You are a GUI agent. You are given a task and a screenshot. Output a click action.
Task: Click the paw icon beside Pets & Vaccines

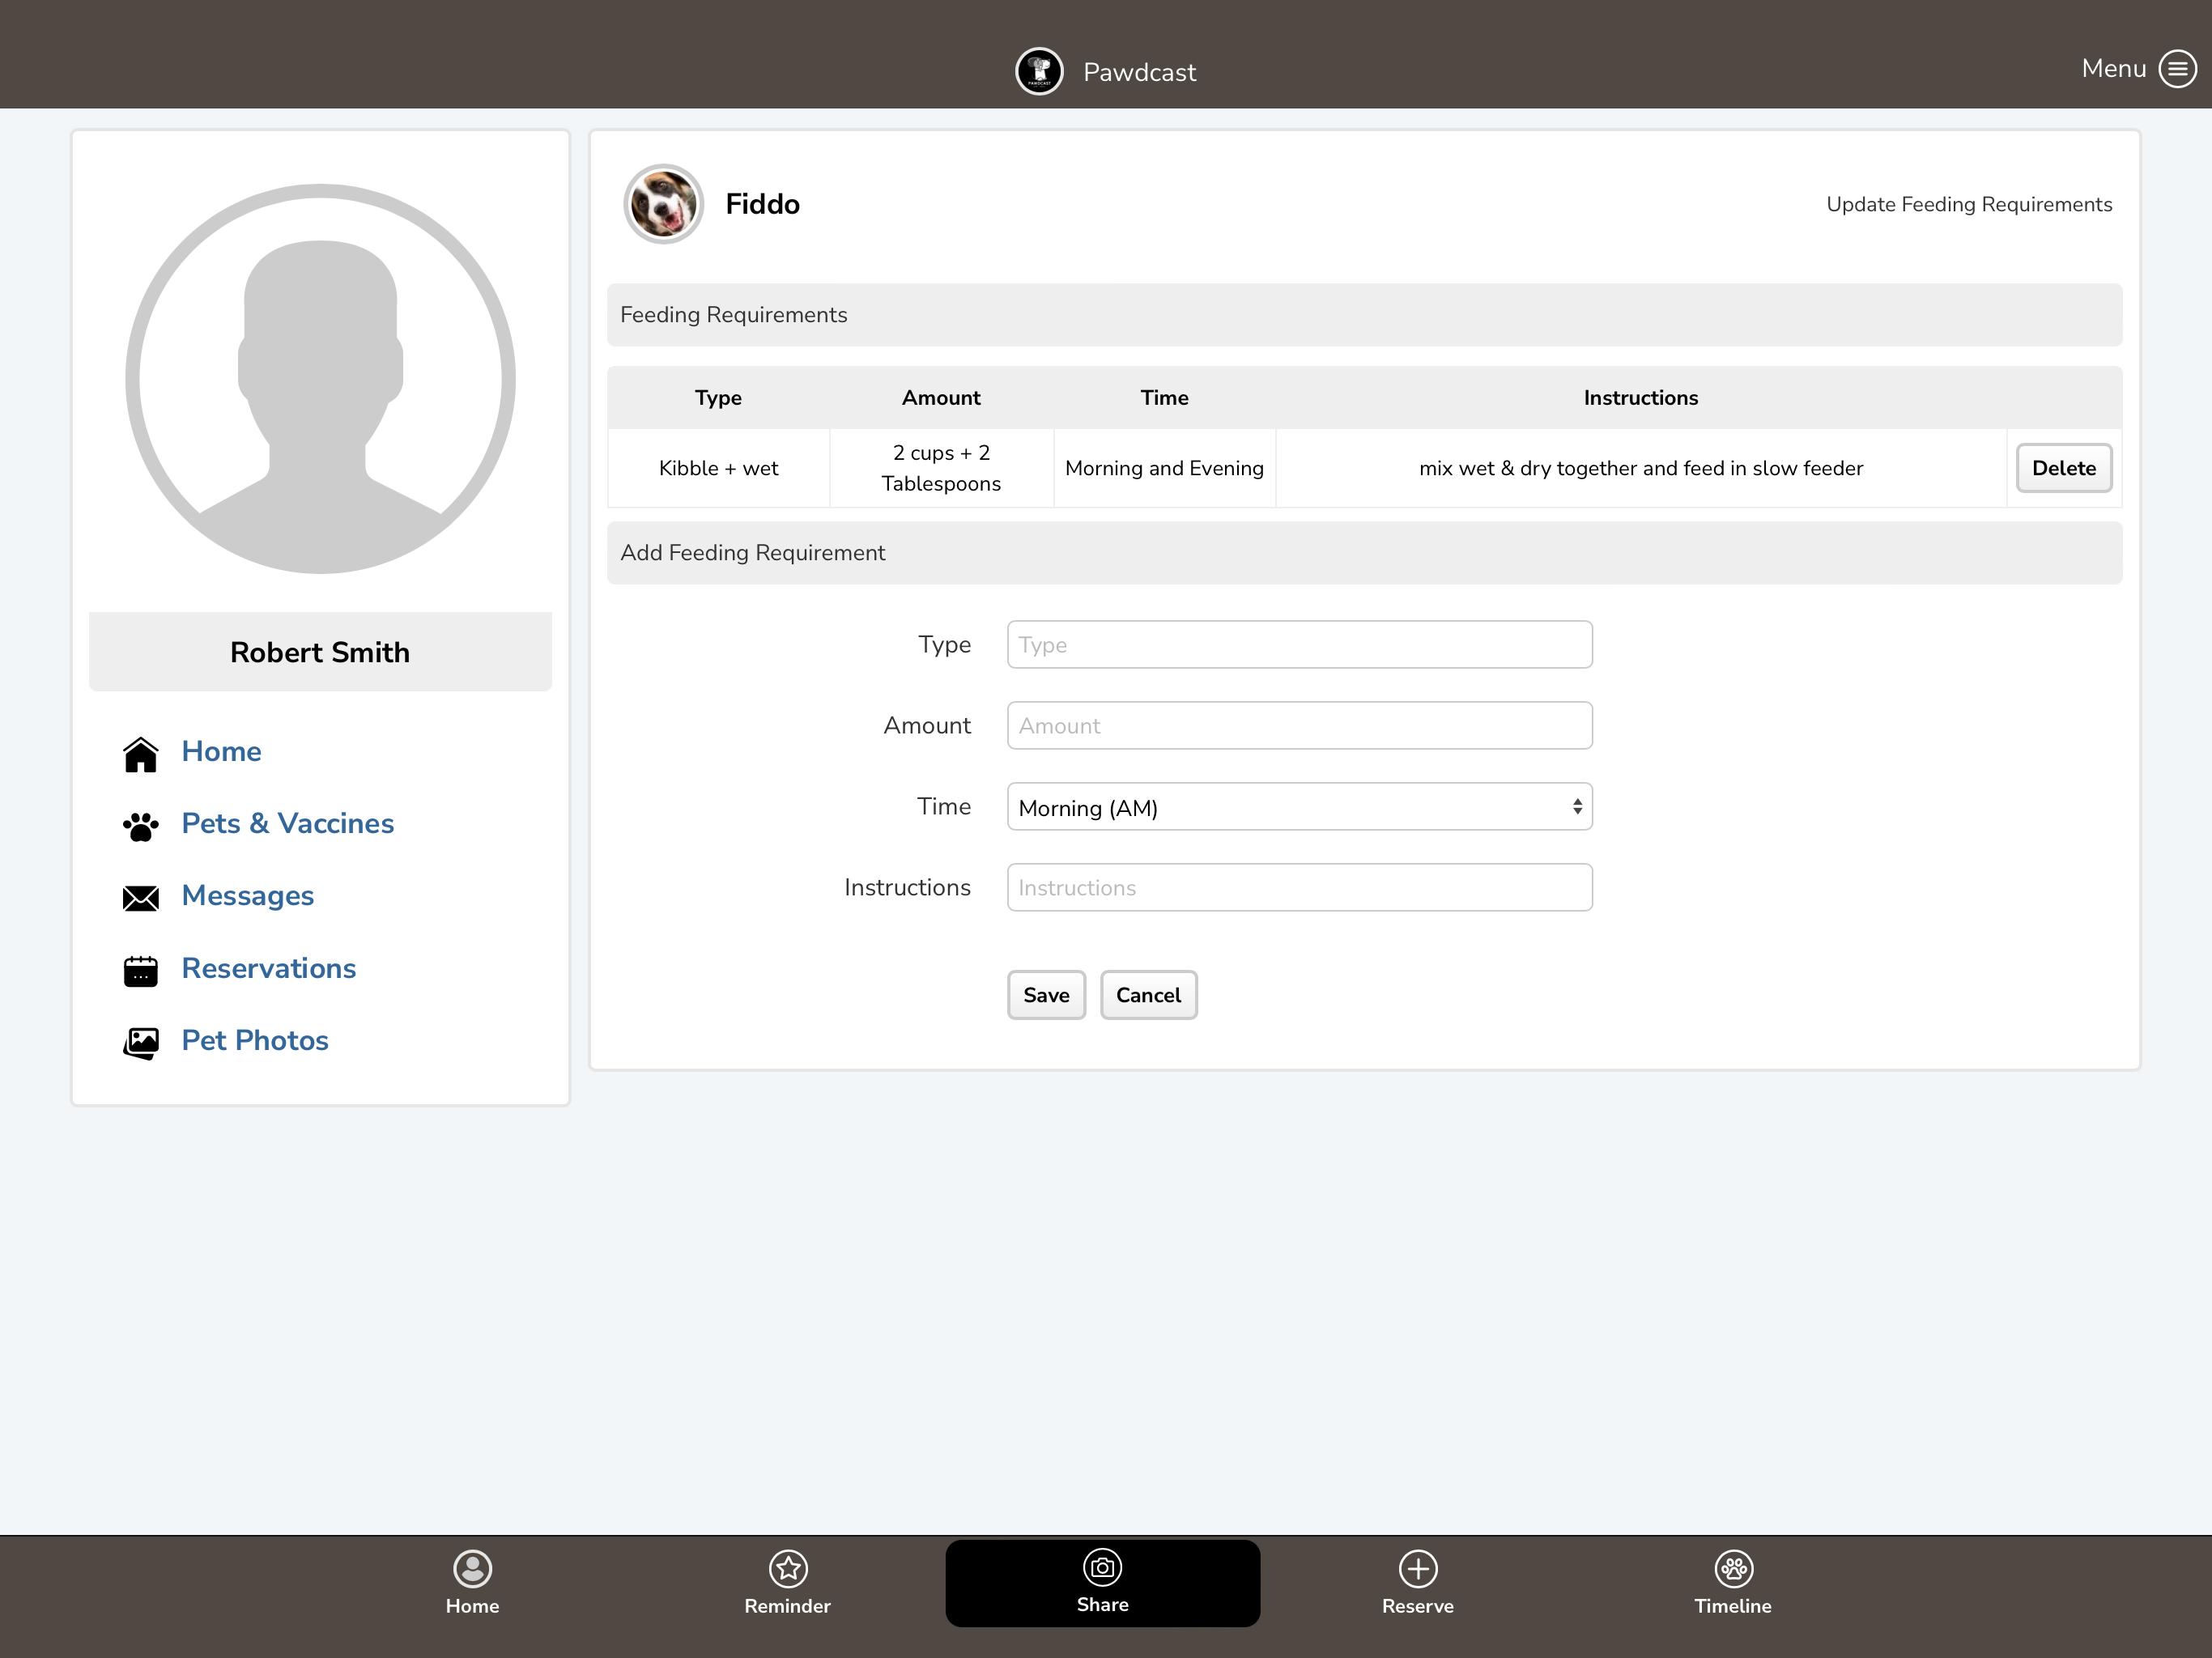click(140, 826)
